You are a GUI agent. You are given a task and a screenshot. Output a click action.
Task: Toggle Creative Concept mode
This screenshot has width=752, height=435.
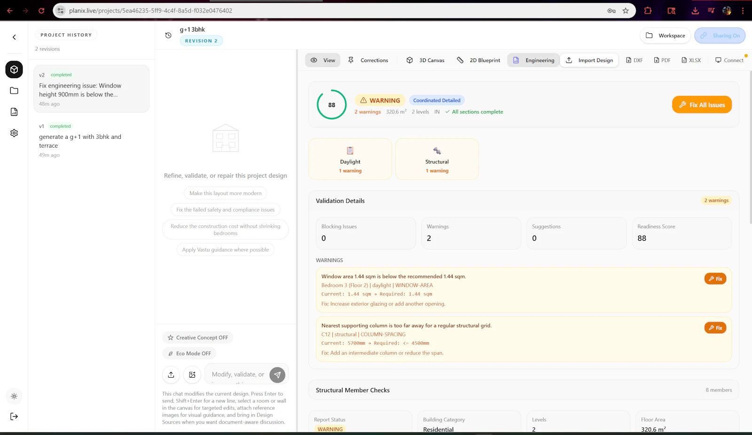(x=197, y=337)
